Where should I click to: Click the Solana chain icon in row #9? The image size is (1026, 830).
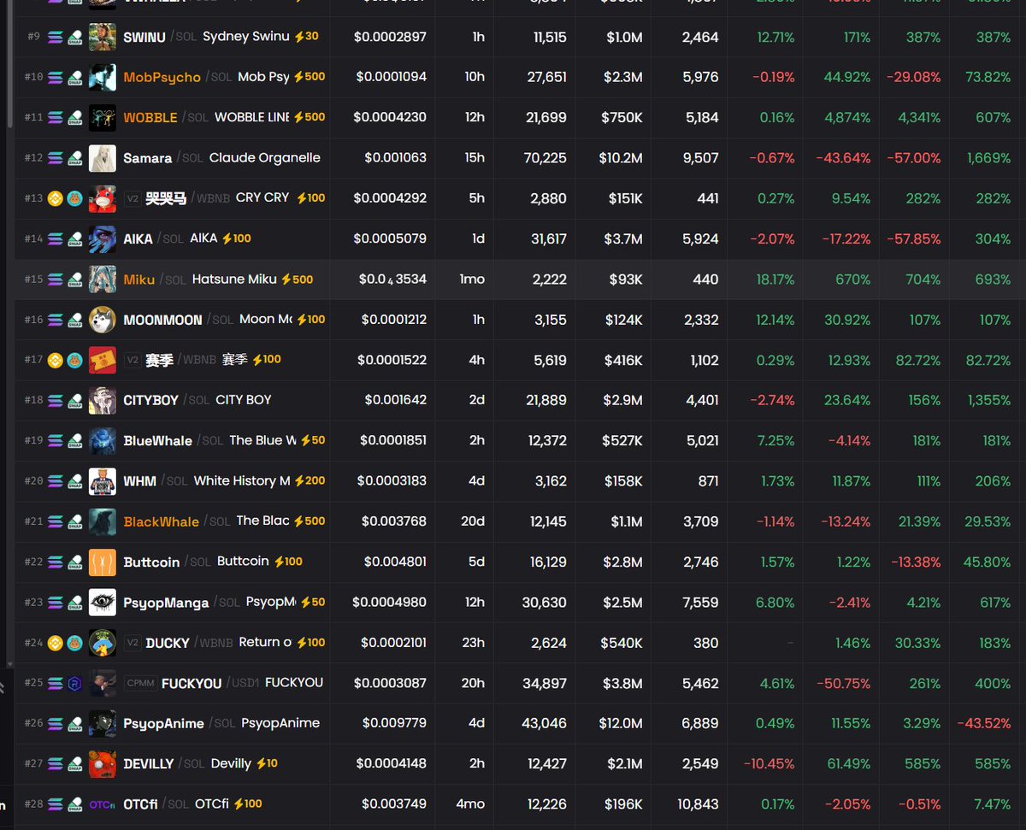click(56, 37)
